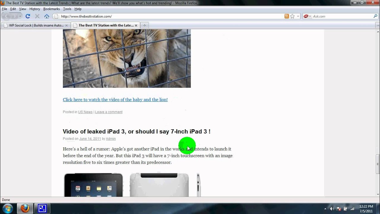The height and width of the screenshot is (214, 380).
Task: Open the Windows Start button
Action: point(7,208)
